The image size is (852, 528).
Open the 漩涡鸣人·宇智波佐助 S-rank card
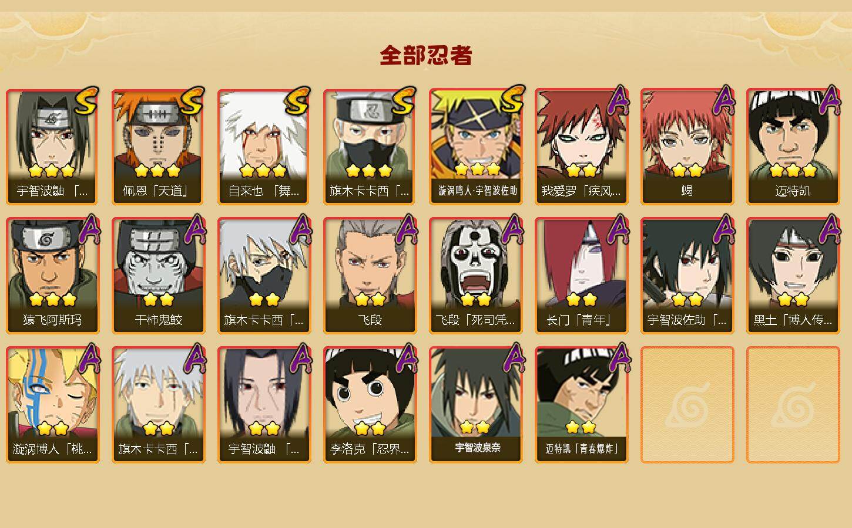pyautogui.click(x=475, y=147)
